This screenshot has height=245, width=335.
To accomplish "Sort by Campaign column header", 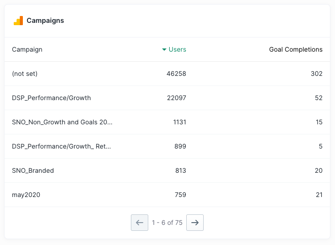I will click(27, 49).
